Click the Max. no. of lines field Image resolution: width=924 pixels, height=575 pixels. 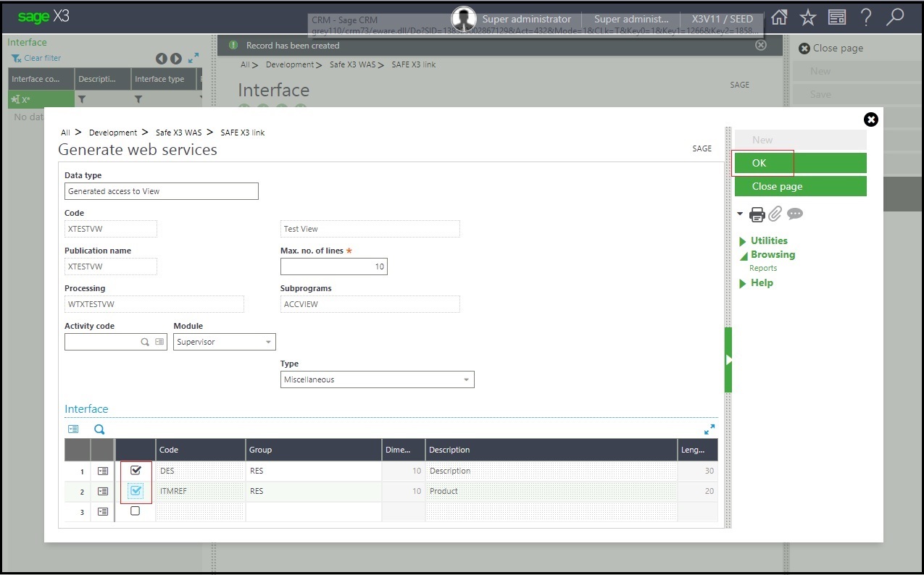(x=334, y=266)
